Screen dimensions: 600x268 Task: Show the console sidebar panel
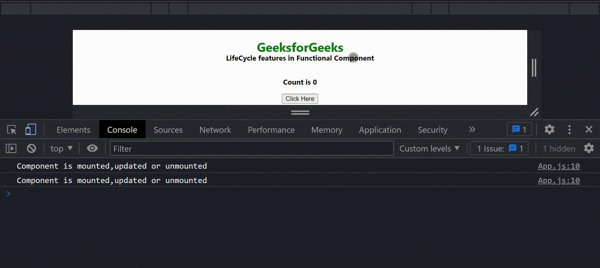[11, 149]
